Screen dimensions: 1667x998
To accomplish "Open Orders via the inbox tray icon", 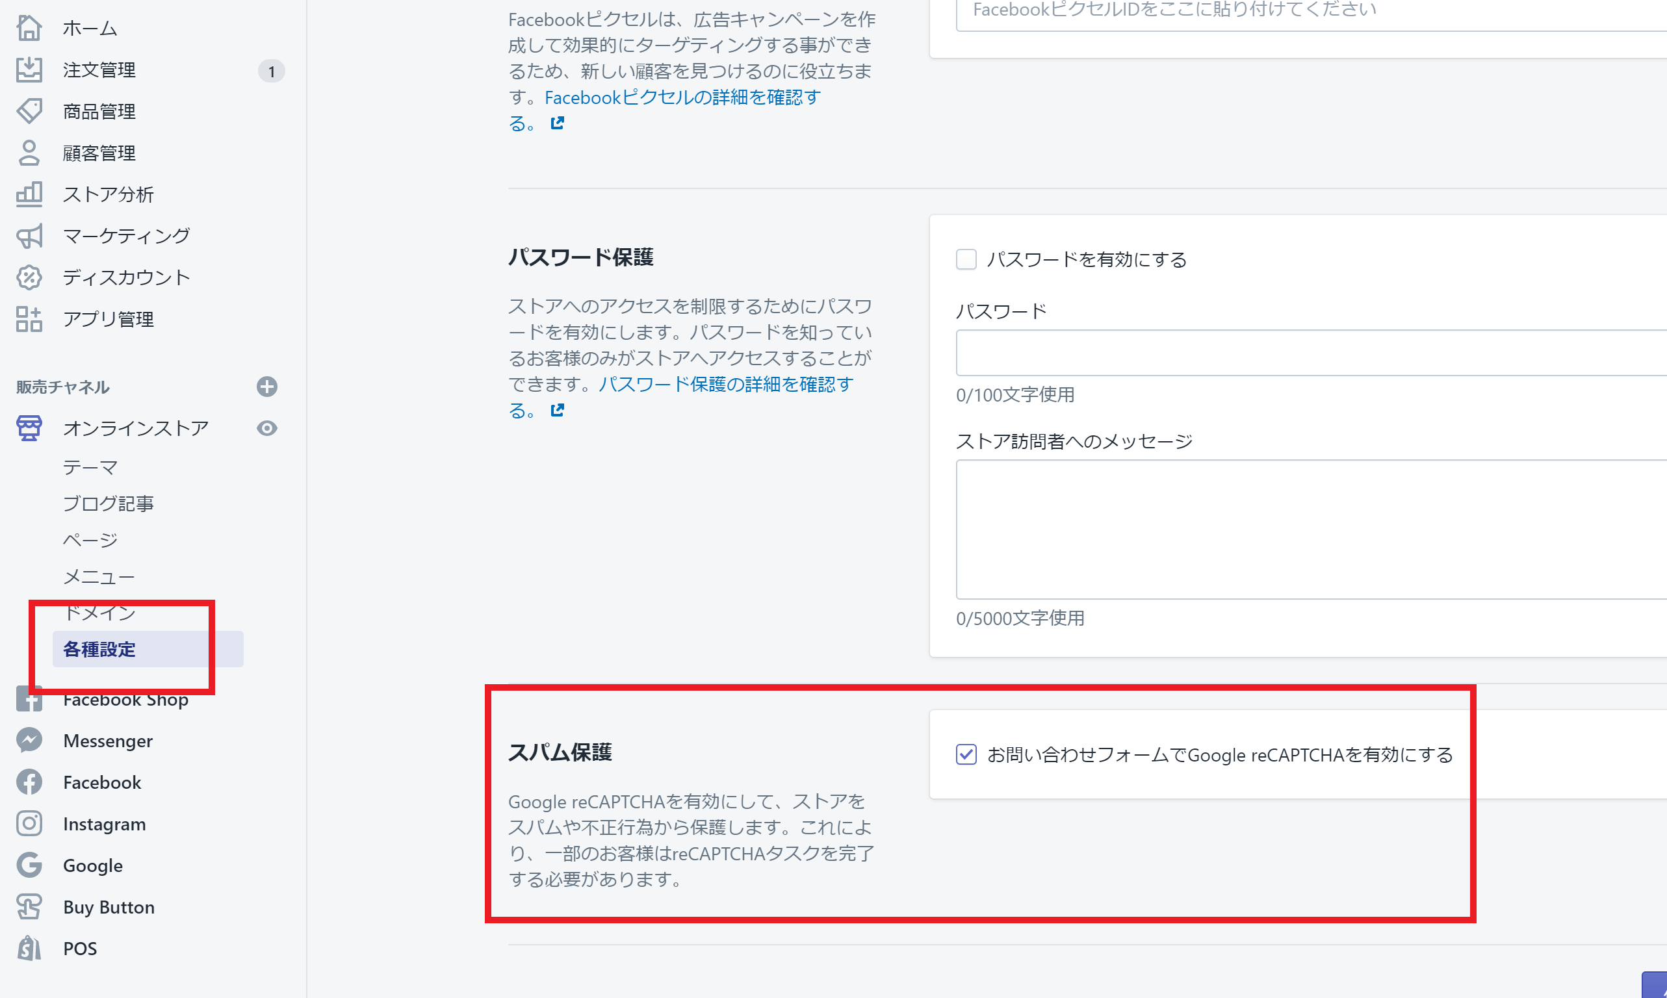I will (x=29, y=70).
